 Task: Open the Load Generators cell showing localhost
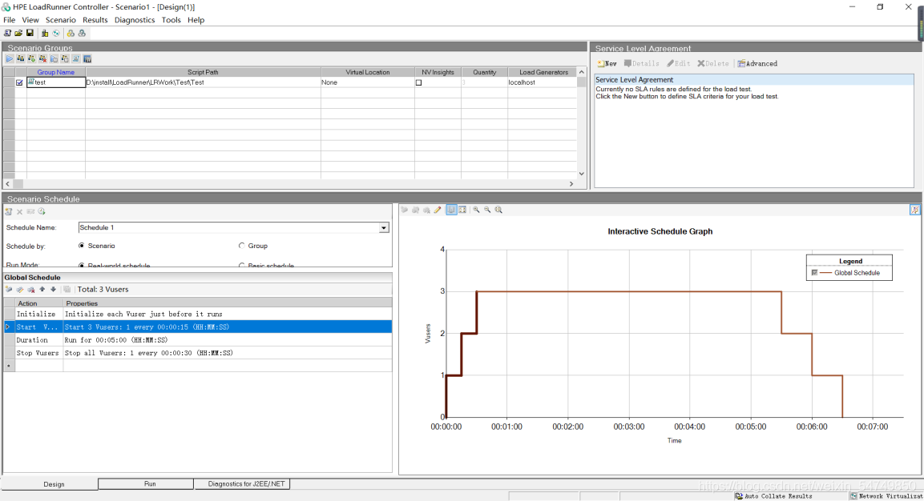tap(542, 82)
